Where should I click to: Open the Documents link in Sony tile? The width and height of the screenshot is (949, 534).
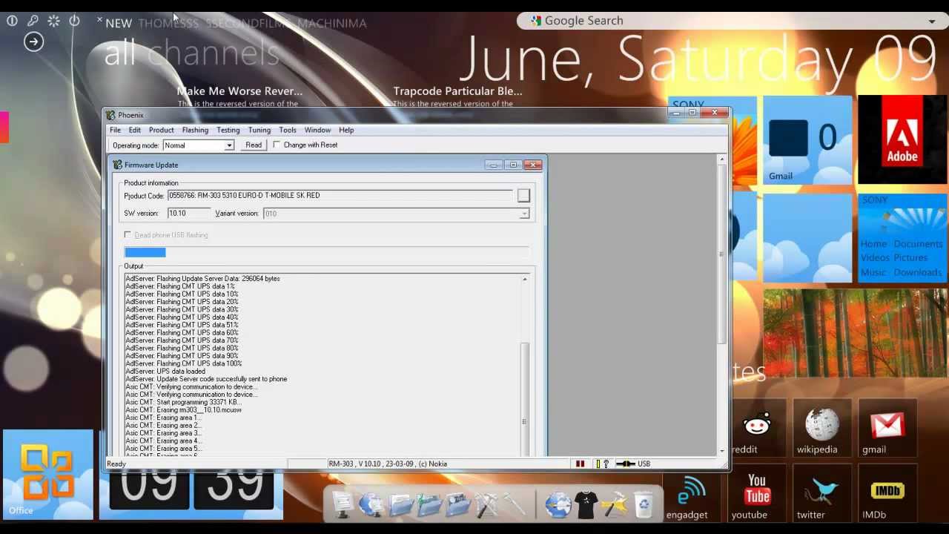pyautogui.click(x=918, y=244)
